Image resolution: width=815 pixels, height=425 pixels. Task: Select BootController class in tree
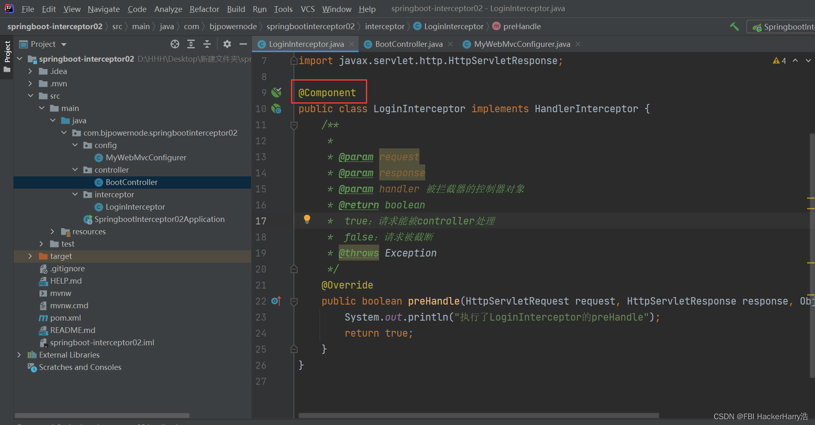pyautogui.click(x=131, y=182)
